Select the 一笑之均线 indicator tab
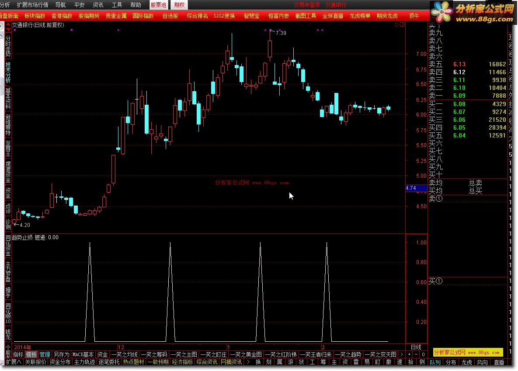The height and width of the screenshot is (371, 518). [x=124, y=354]
